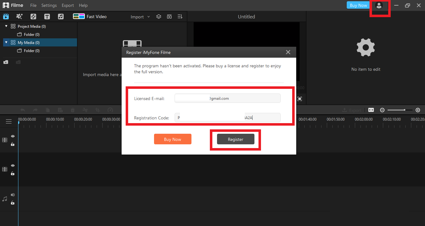The height and width of the screenshot is (226, 425).
Task: Click the Buy Now button in the dialog
Action: coord(172,139)
